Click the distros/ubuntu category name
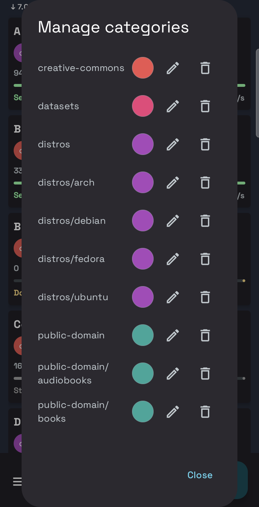The height and width of the screenshot is (507, 259). [73, 297]
